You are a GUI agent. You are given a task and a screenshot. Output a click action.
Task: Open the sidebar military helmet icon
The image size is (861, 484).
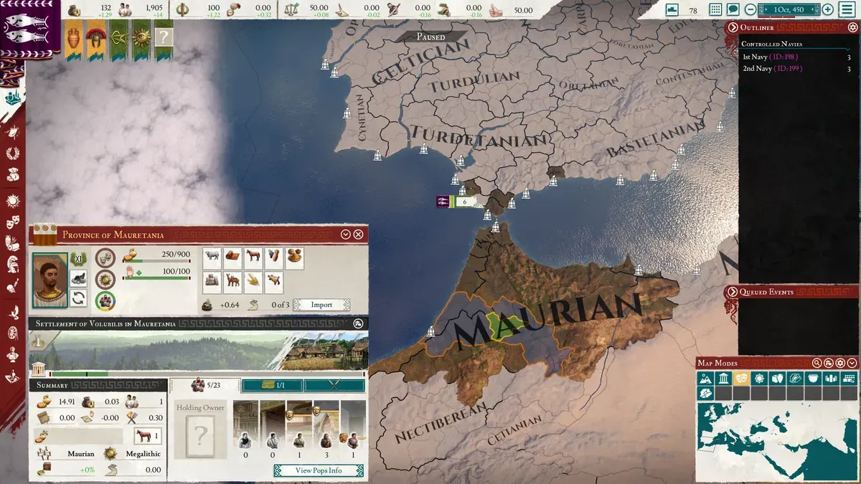[x=12, y=264]
